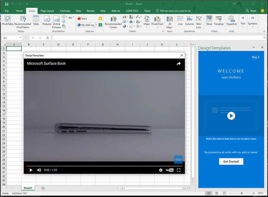Switch to Page Layout view in status bar

tap(217, 193)
